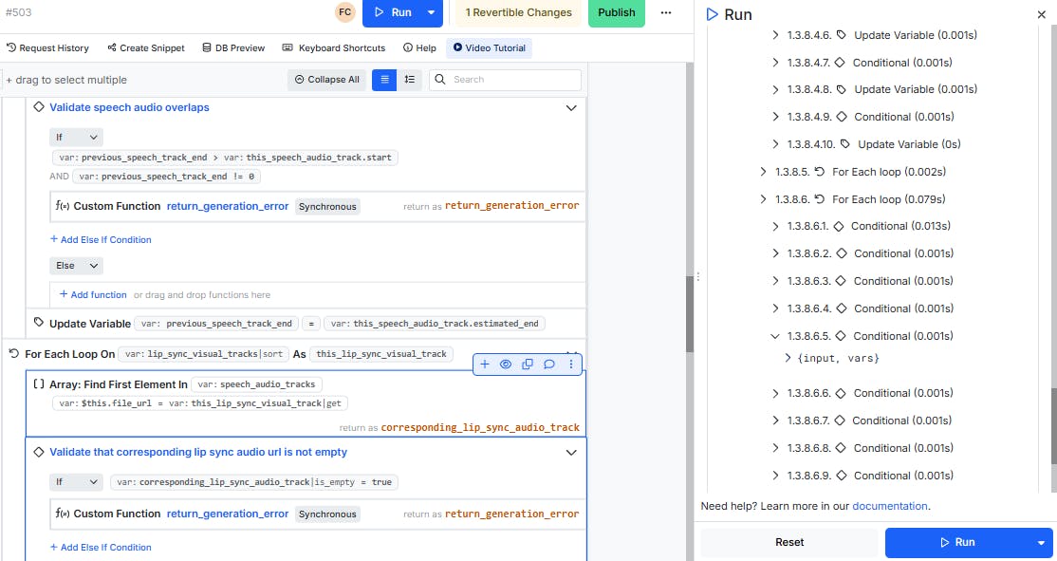The image size is (1057, 561).
Task: Open the top Run button dropdown arrow
Action: (x=432, y=12)
